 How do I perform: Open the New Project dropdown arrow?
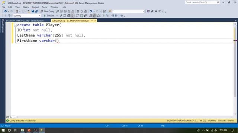pos(20,11)
